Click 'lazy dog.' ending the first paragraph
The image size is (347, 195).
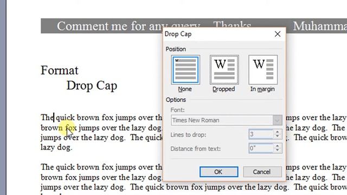click(56, 147)
